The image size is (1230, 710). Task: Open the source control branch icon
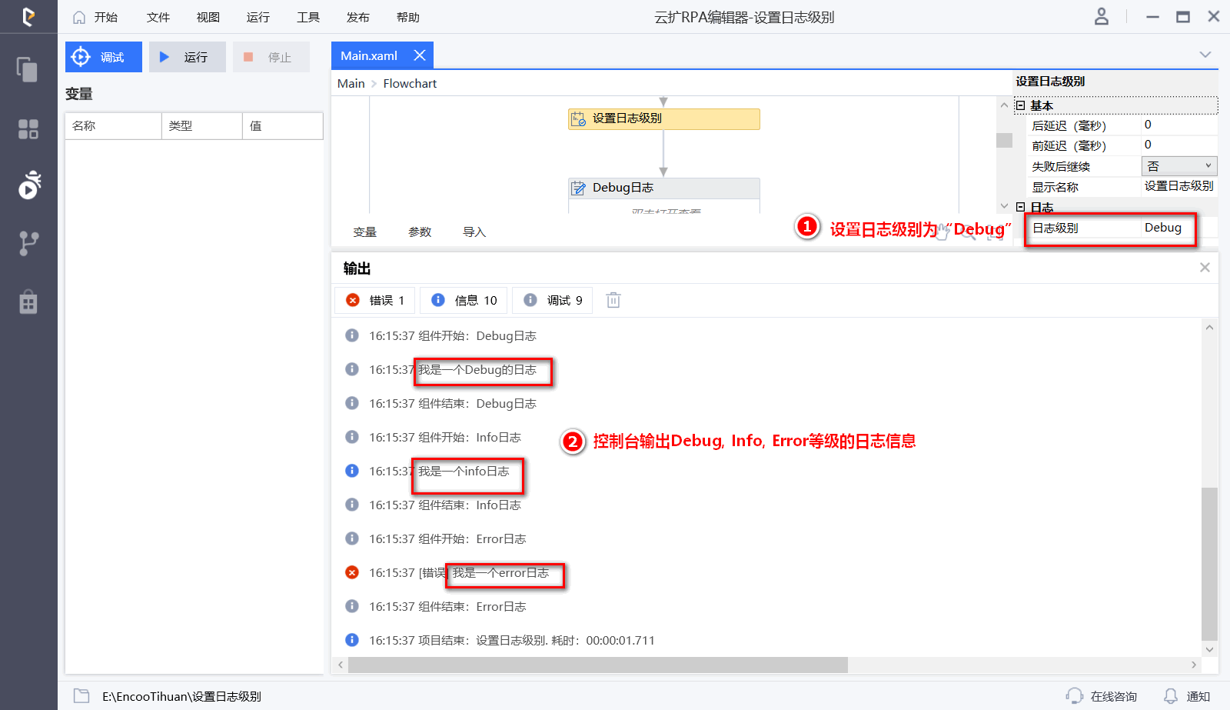[28, 243]
